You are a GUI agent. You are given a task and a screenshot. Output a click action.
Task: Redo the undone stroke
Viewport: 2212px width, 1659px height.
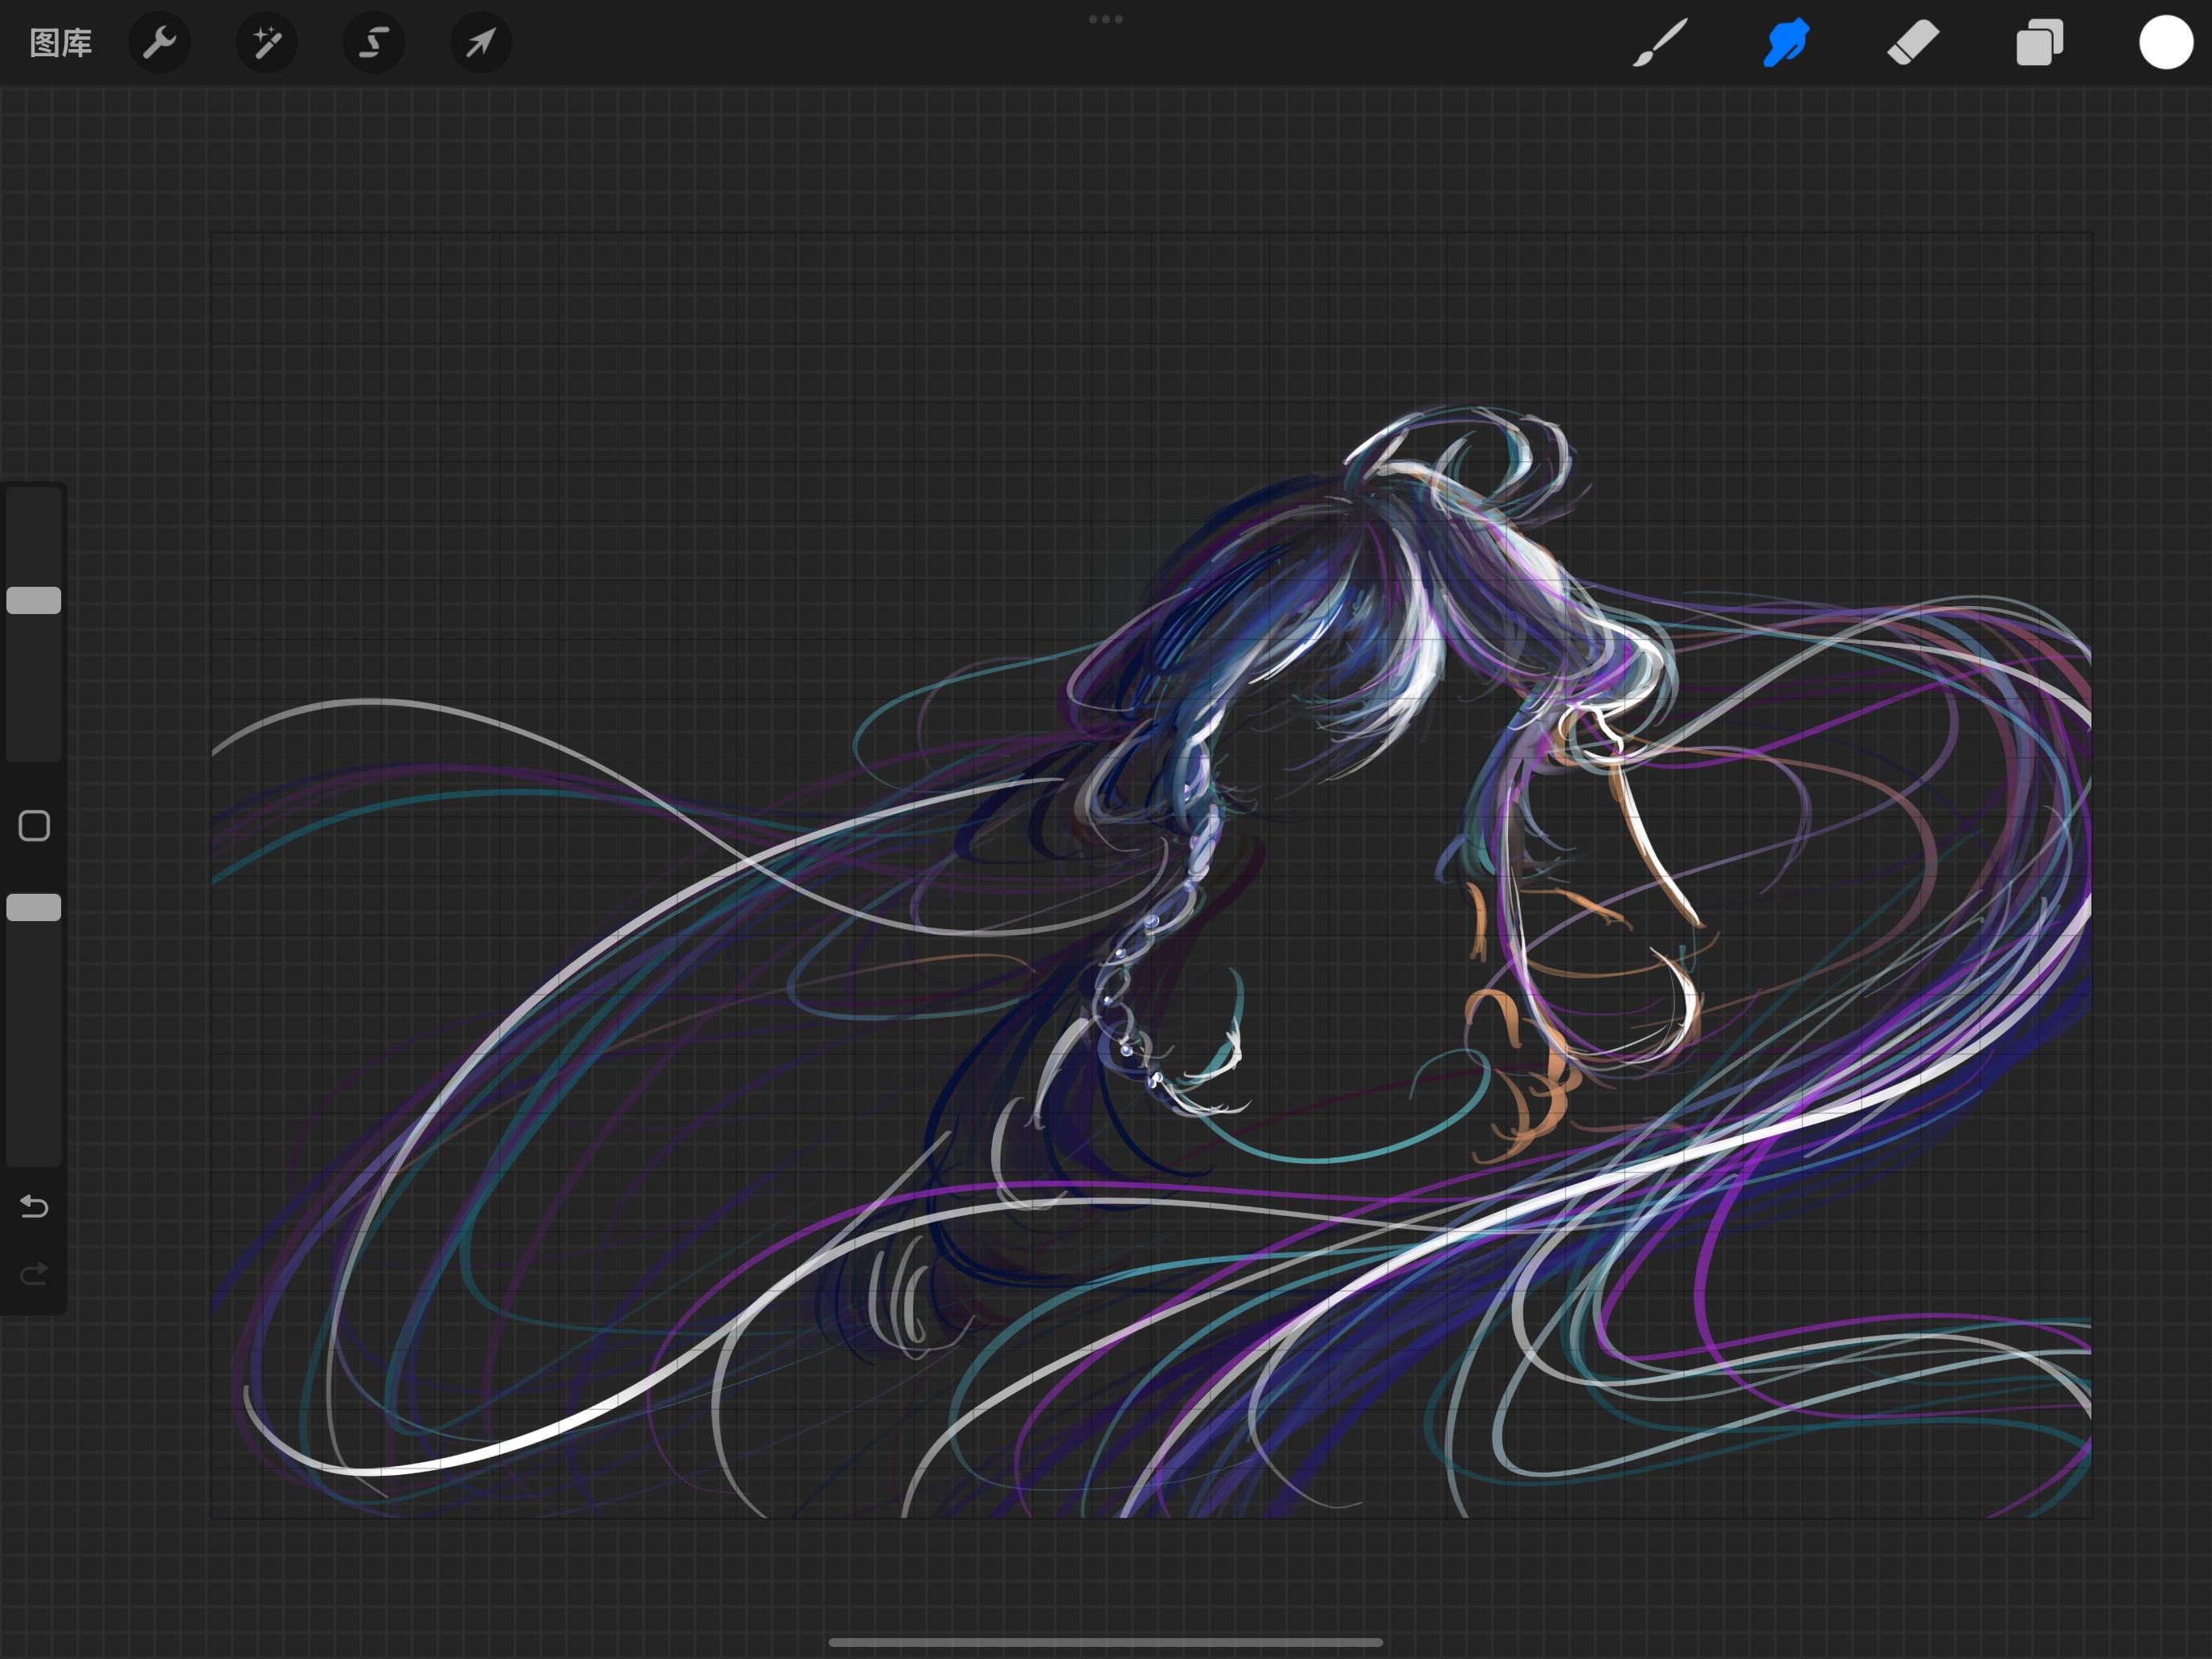34,1273
